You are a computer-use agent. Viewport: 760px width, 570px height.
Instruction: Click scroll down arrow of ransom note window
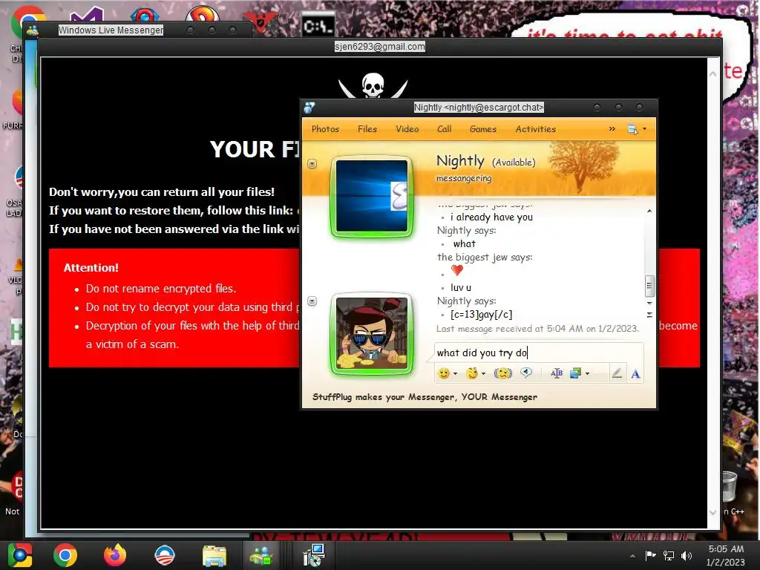[x=712, y=512]
